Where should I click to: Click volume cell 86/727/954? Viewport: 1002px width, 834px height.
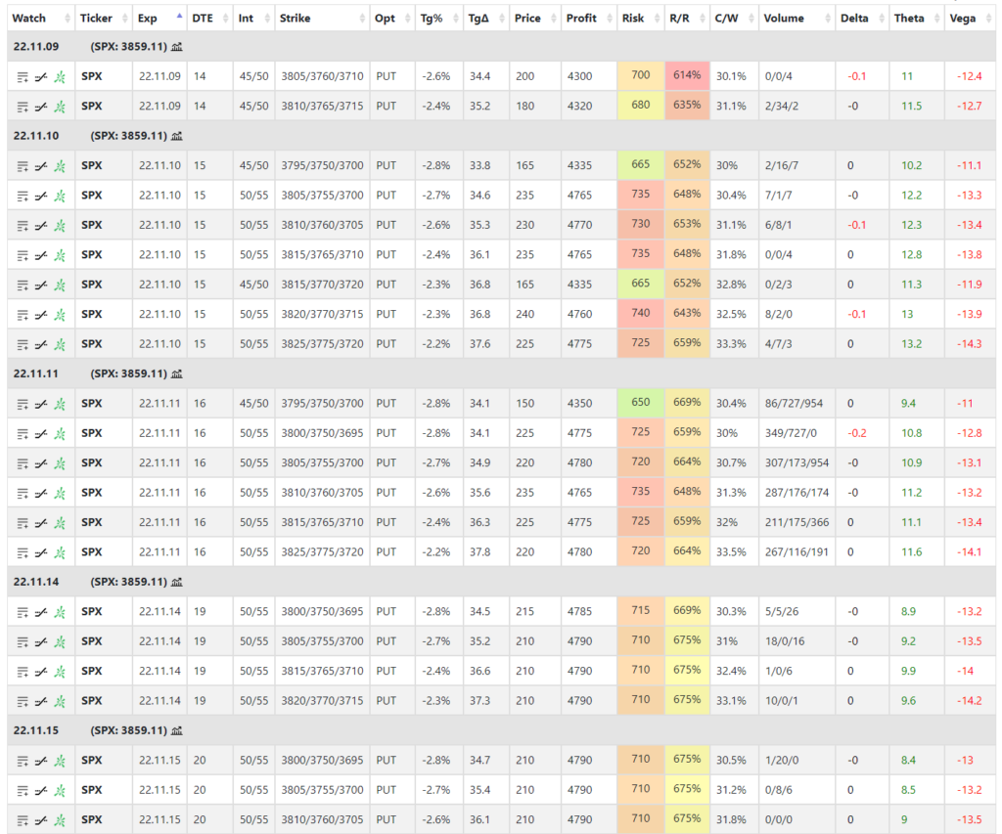(x=795, y=404)
